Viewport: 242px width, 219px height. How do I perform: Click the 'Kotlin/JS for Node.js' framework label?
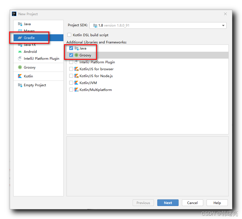click(x=96, y=76)
